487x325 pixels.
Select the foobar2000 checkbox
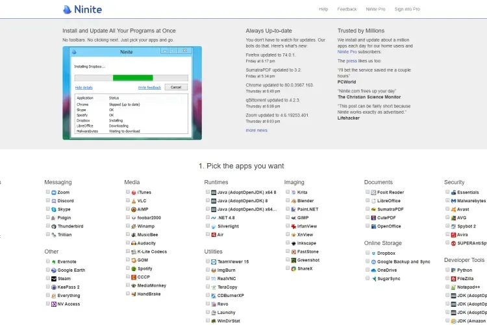[x=128, y=217]
